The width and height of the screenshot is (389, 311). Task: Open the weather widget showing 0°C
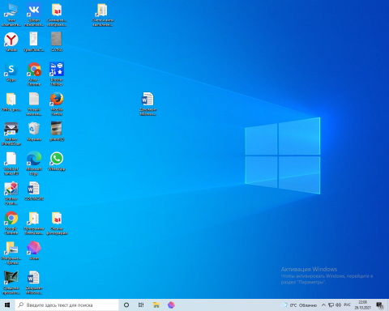point(299,305)
